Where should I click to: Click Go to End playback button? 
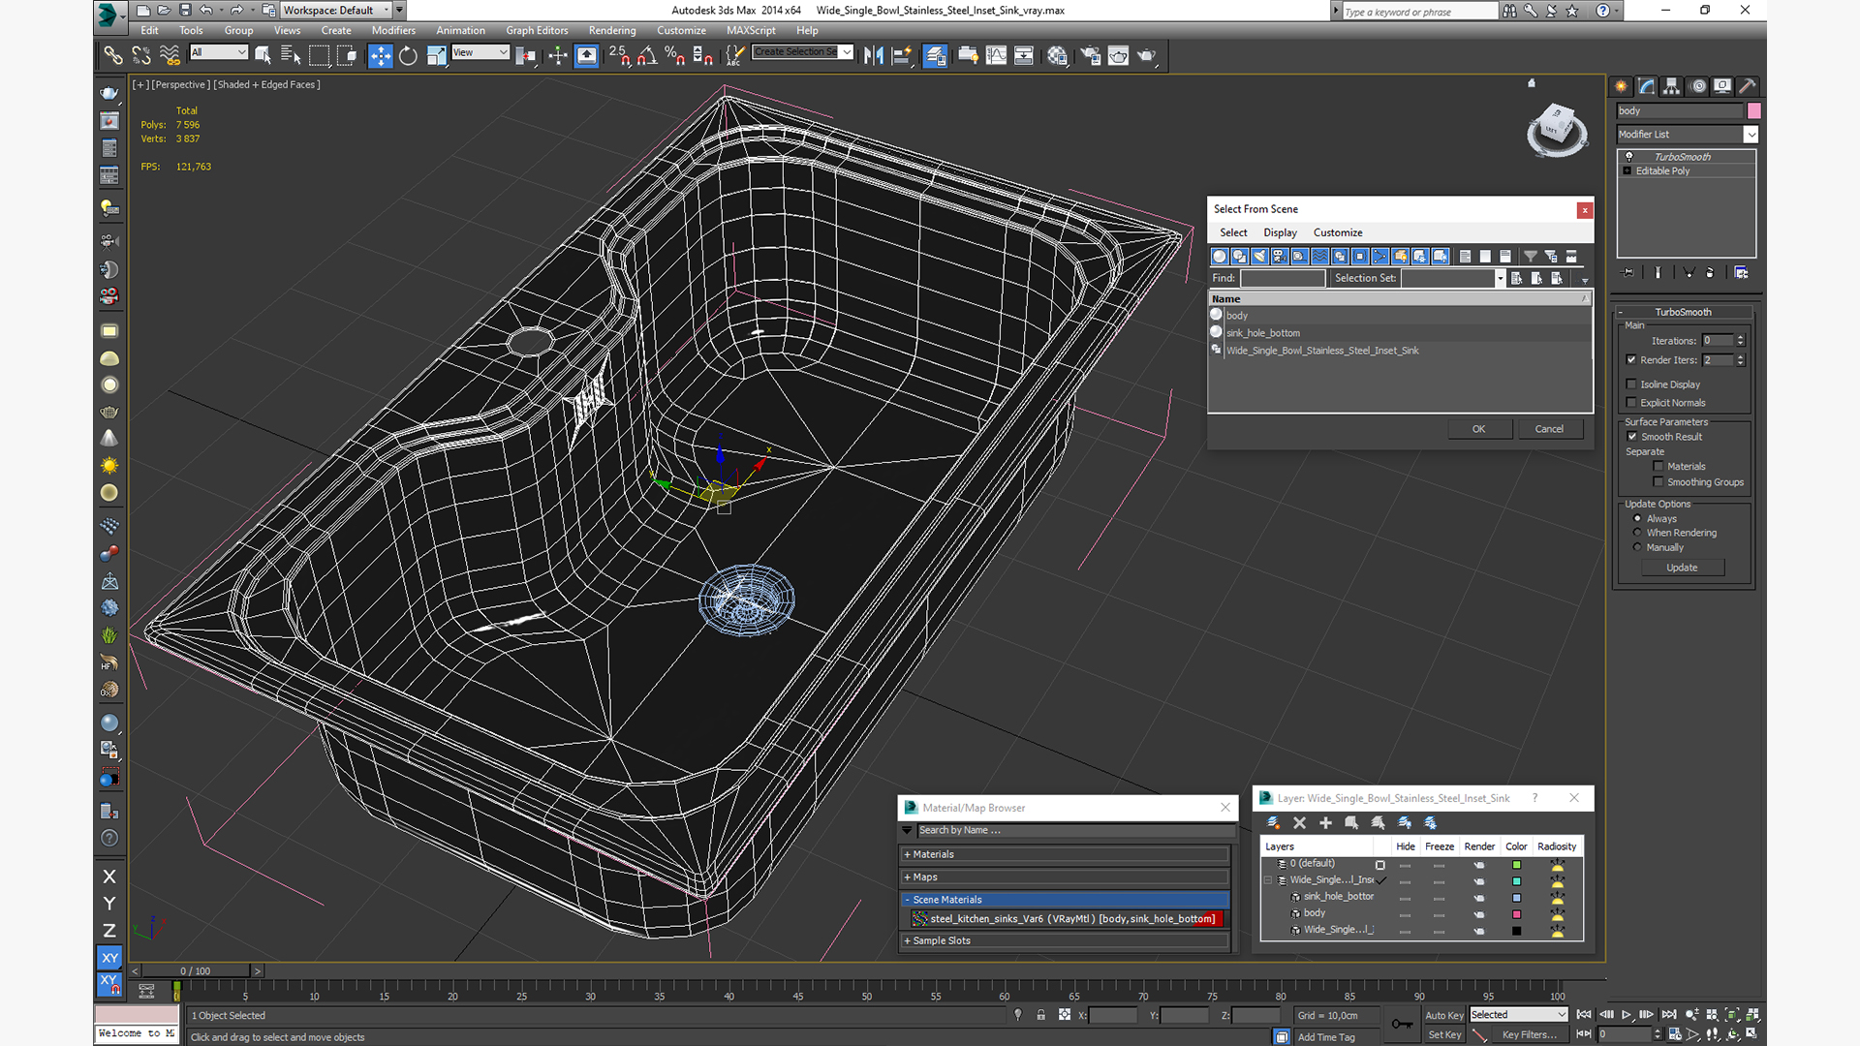pyautogui.click(x=1669, y=1014)
